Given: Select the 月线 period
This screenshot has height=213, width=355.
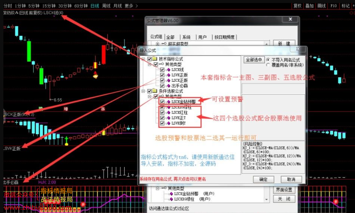Looking at the screenshot, I should point(118,6).
